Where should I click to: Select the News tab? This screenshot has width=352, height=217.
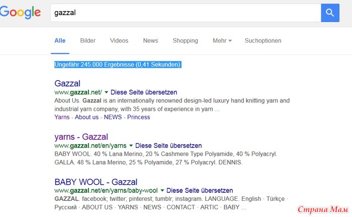coord(150,41)
